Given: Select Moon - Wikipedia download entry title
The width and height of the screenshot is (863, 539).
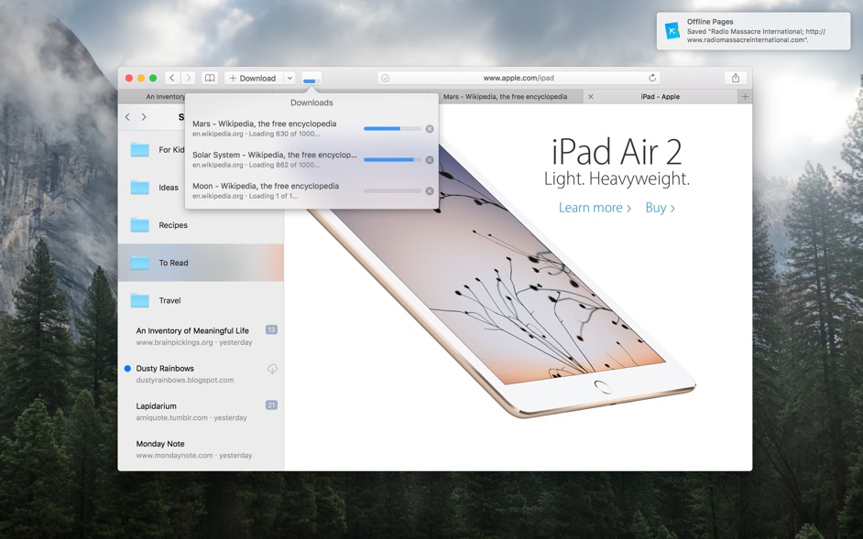Looking at the screenshot, I should click(266, 186).
